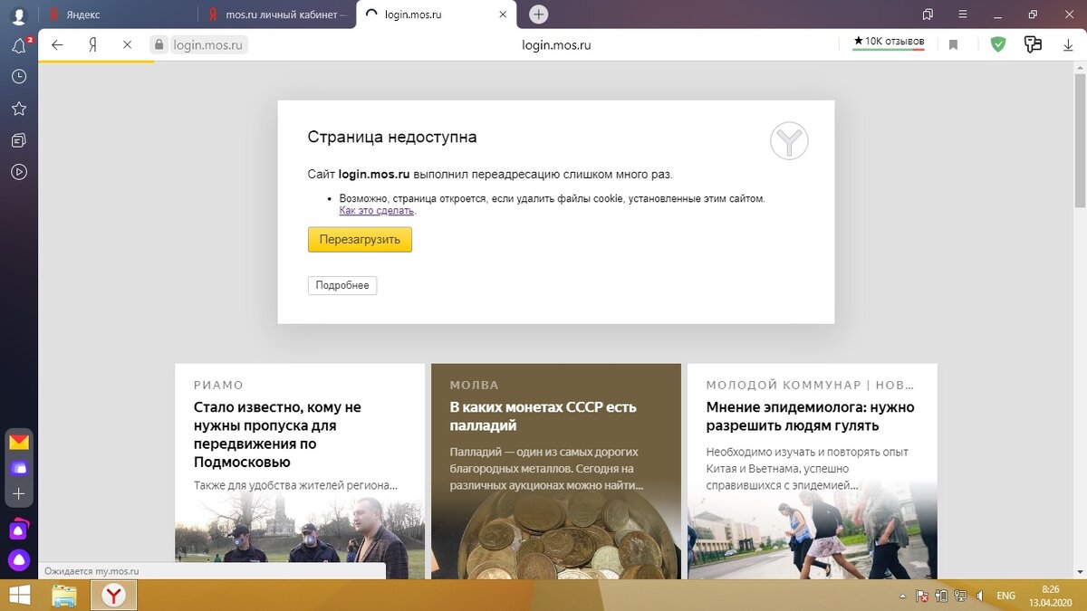
Task: Open Action Center flag tray icon
Action: click(922, 596)
